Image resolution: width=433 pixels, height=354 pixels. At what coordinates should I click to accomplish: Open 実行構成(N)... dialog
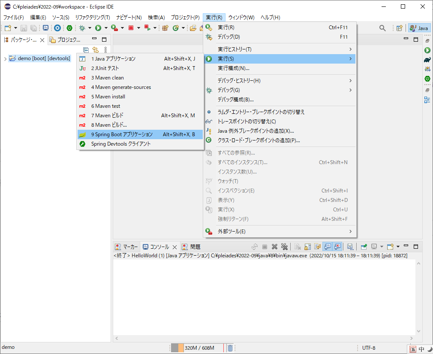click(x=280, y=68)
